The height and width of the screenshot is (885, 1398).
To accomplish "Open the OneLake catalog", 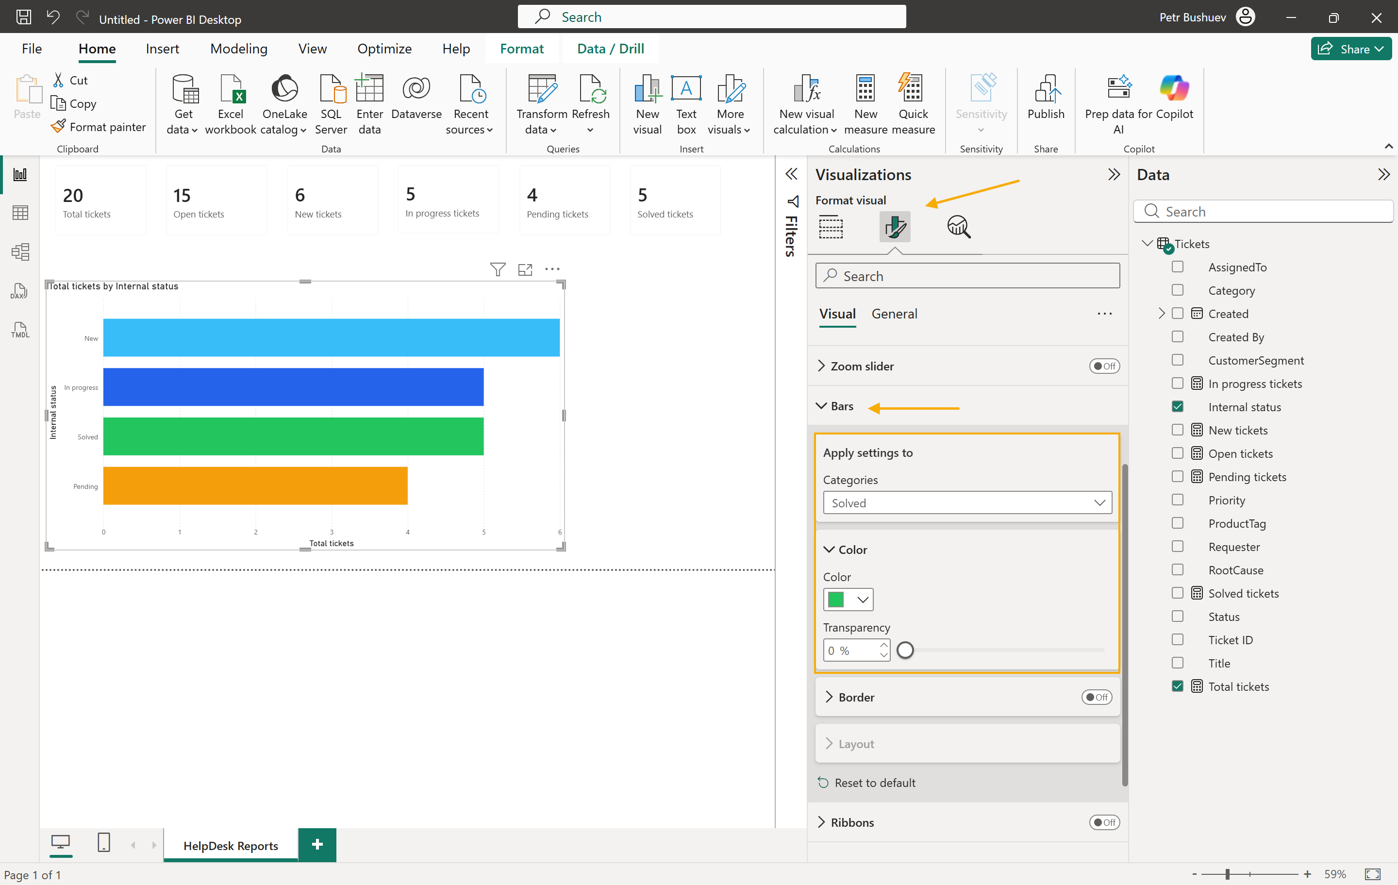I will 284,104.
